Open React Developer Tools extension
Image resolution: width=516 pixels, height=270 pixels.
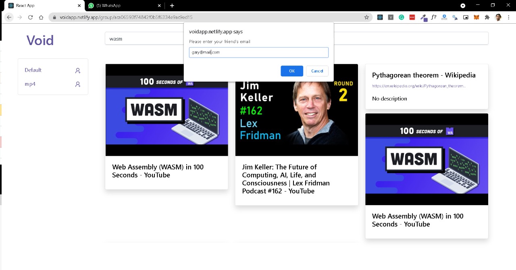coord(380,17)
